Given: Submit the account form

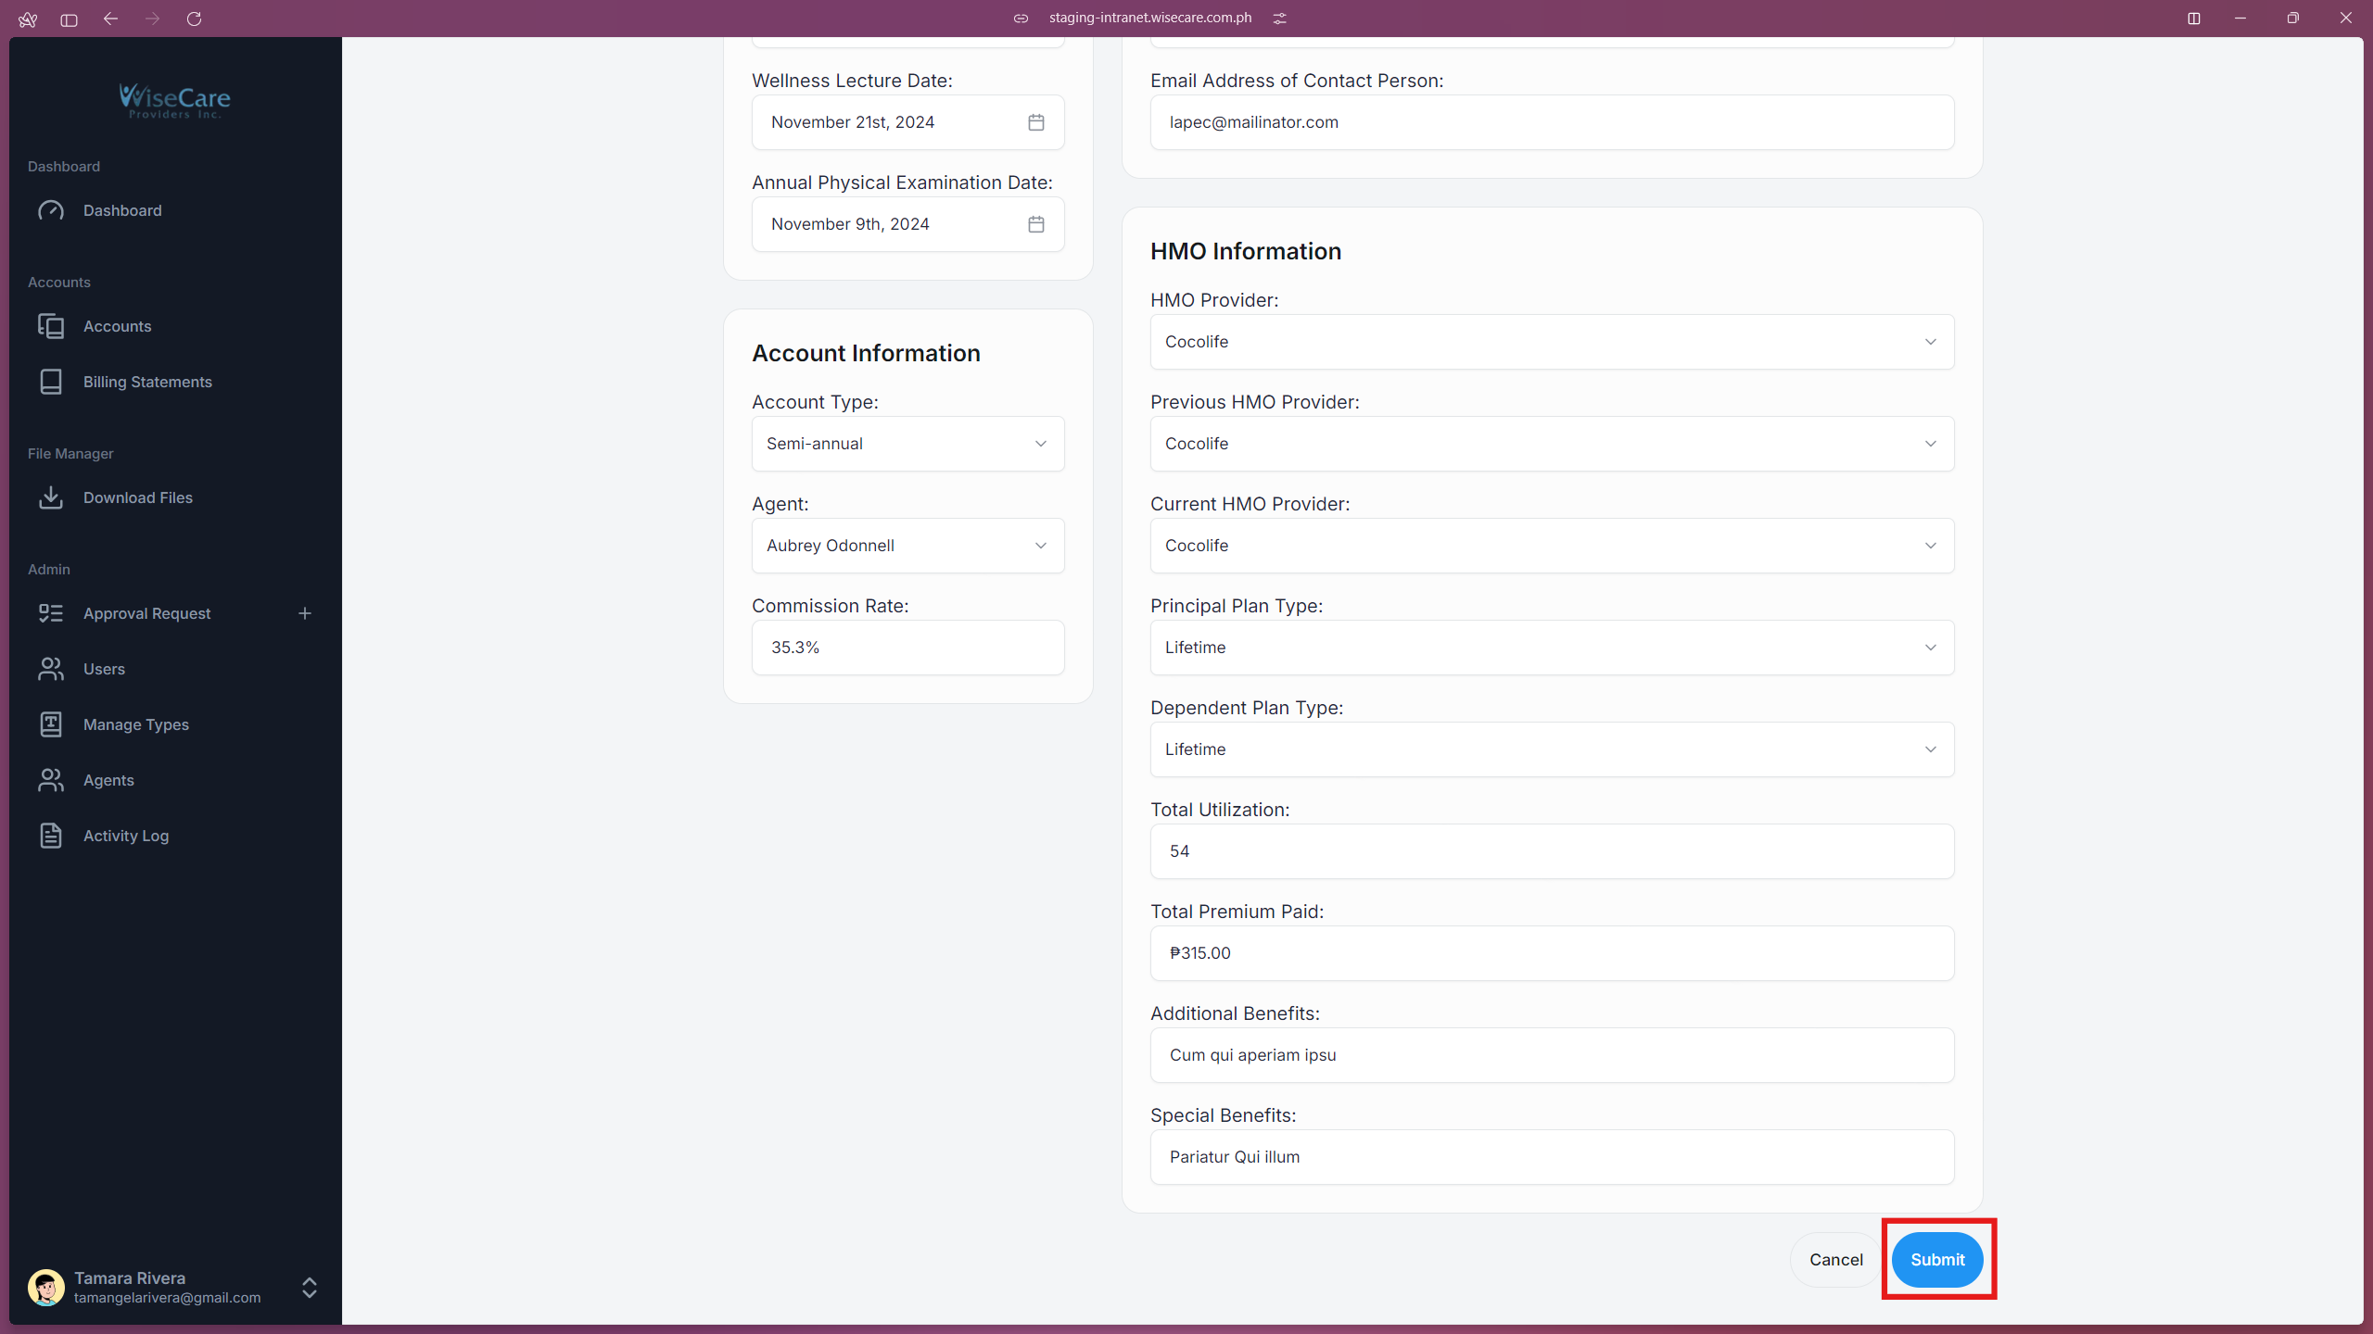Looking at the screenshot, I should click(1937, 1260).
